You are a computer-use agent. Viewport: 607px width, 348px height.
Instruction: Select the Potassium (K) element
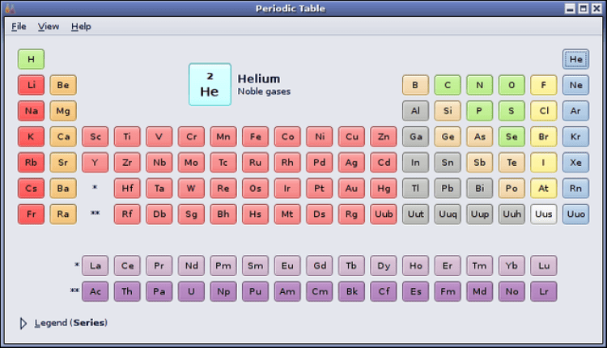(31, 137)
